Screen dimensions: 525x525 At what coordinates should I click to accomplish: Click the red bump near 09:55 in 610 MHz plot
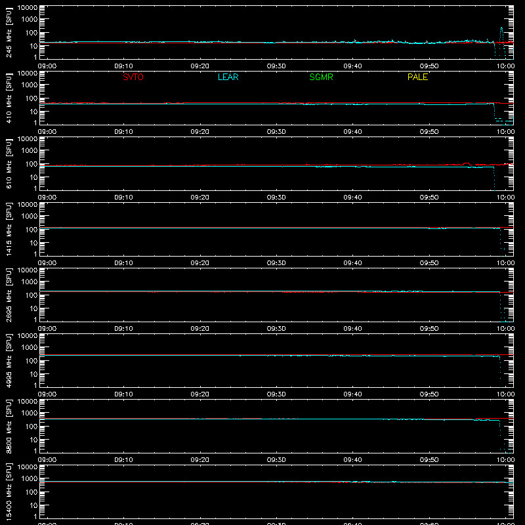tap(466, 163)
